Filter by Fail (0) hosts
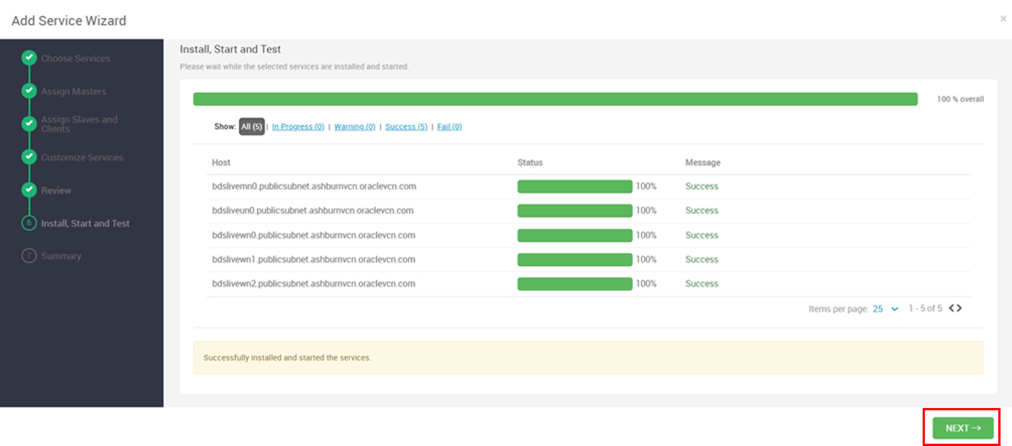Screen dimensions: 1012x446 [450, 126]
